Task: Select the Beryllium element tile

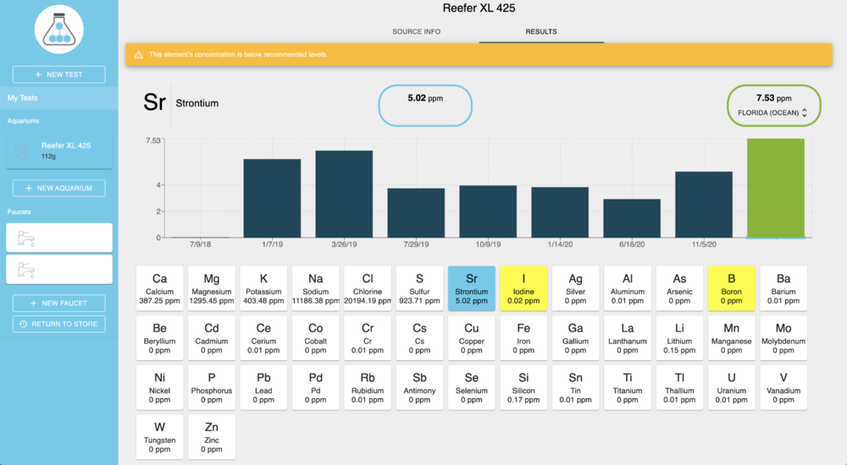Action: (x=159, y=337)
